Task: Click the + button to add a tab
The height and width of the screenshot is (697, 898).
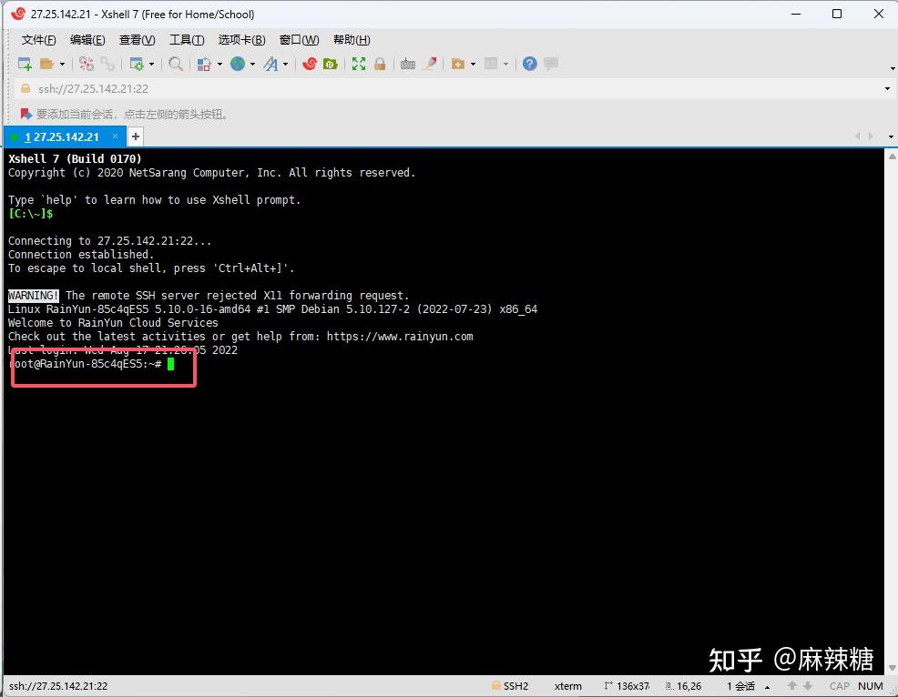Action: coord(135,136)
